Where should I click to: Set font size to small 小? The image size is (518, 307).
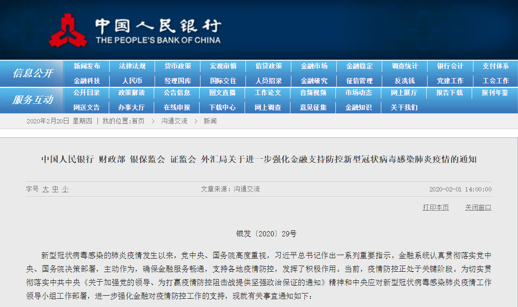point(65,189)
